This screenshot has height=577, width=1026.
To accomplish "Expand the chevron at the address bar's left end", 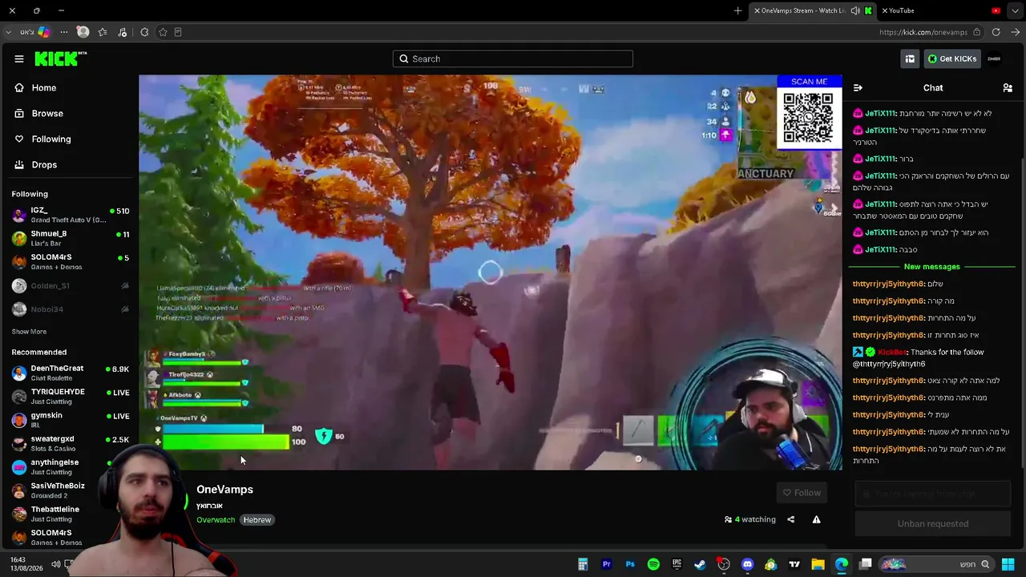I will click(8, 32).
